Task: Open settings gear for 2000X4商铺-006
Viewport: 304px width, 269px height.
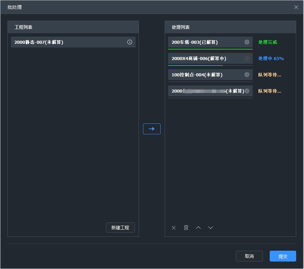Action: (247, 58)
